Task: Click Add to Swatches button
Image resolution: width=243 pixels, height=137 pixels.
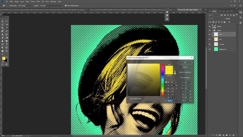Action: [x=185, y=72]
